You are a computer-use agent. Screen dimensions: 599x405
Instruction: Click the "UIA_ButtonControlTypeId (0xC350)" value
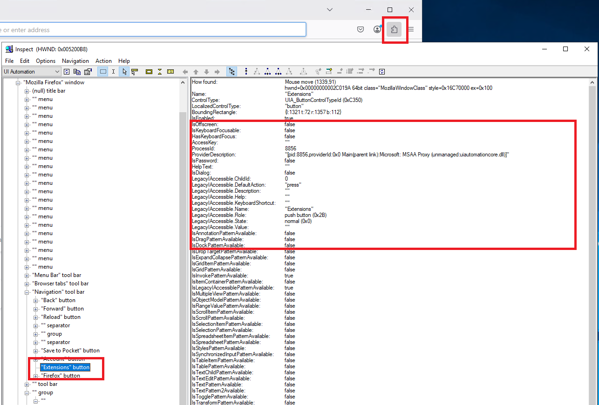click(323, 100)
